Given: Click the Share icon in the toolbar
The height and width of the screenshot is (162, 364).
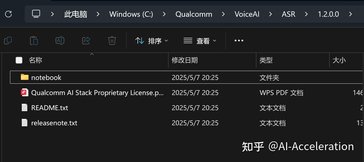Looking at the screenshot, I should [86, 40].
